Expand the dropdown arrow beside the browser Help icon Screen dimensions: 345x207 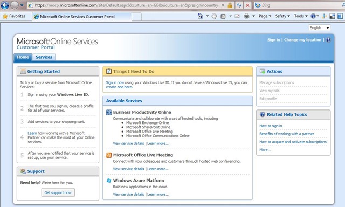(x=318, y=16)
